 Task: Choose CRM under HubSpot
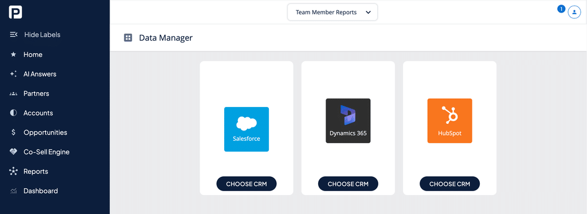[x=449, y=184]
